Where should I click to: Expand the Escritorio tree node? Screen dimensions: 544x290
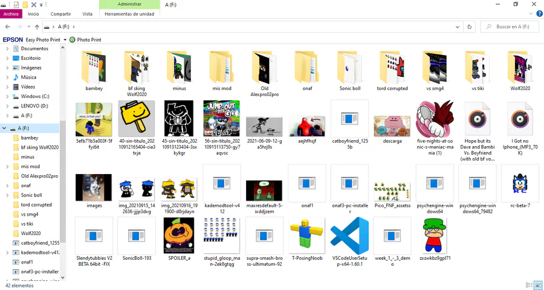(7, 58)
